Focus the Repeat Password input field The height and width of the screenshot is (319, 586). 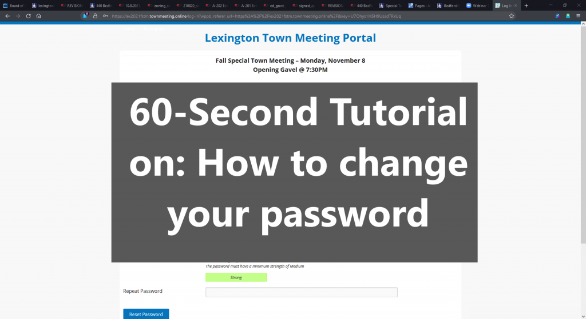[301, 292]
